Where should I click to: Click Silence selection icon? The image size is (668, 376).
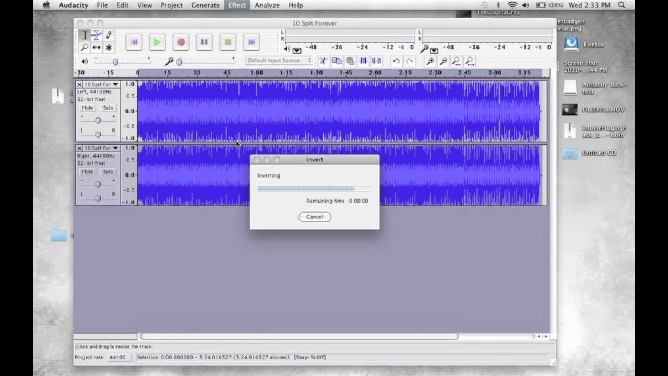376,61
